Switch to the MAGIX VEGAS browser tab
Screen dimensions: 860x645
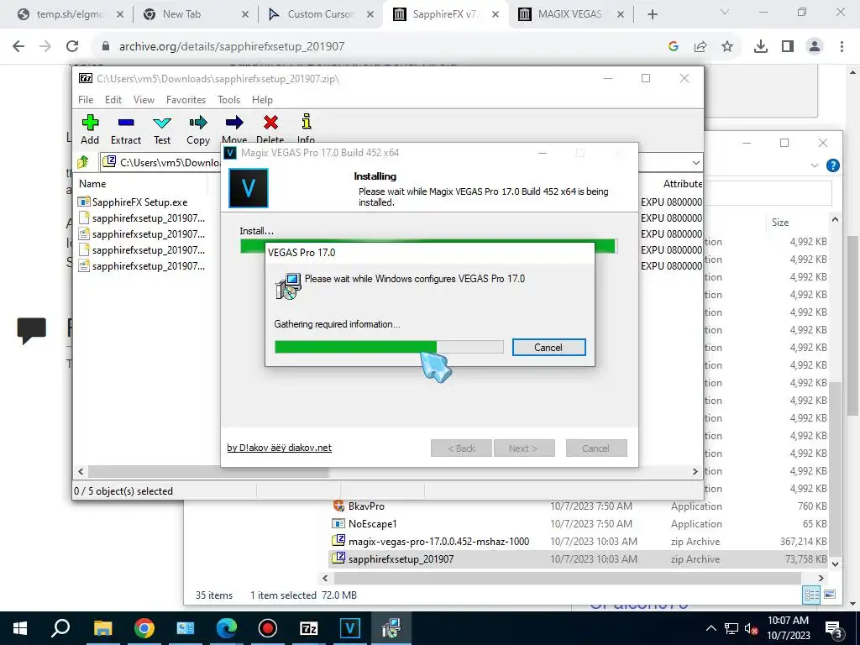pyautogui.click(x=571, y=14)
